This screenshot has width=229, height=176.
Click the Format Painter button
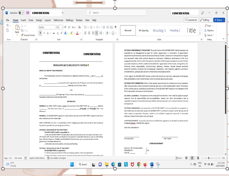click(x=28, y=35)
